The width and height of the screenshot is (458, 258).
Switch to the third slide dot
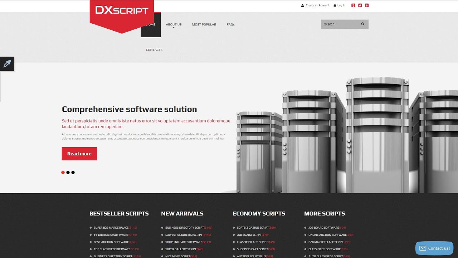coord(73,173)
